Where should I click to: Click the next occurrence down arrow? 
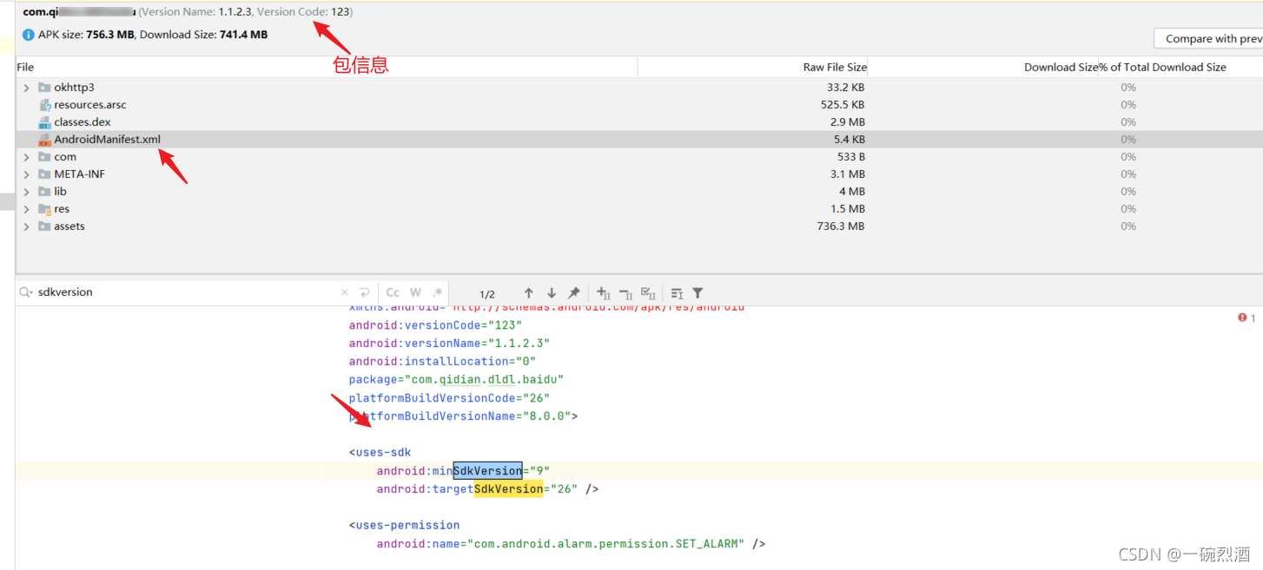552,292
